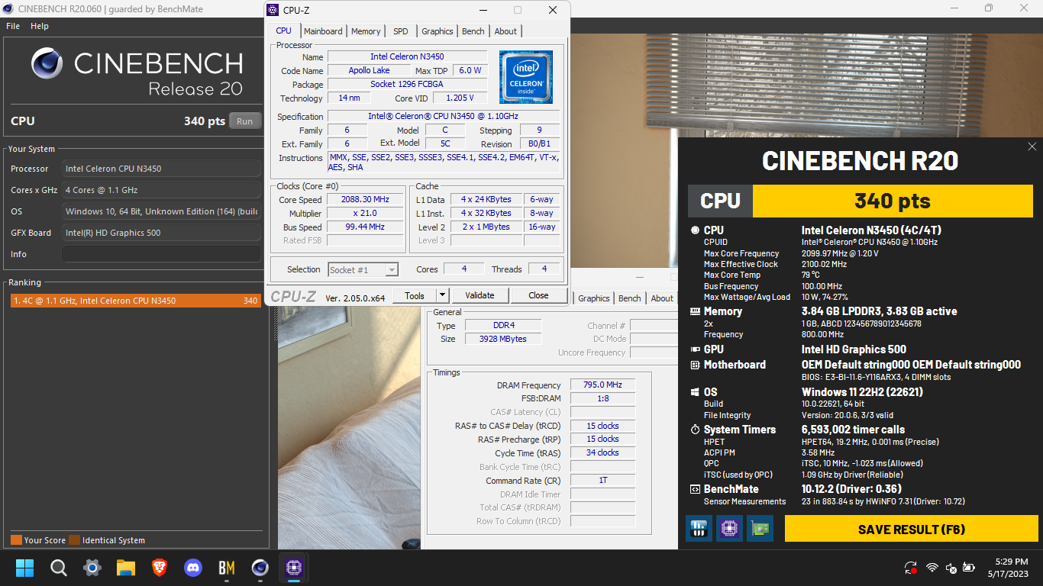The width and height of the screenshot is (1043, 586).
Task: Open CPU-Z icon in BenchMate panel
Action: coord(729,528)
